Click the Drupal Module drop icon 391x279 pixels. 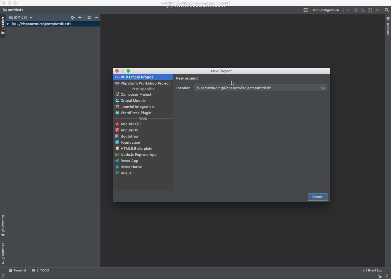[x=117, y=100]
